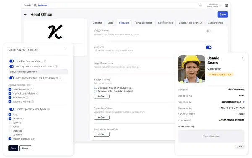
Task: Uncheck Vendor (approval req) checkbox
Action: tap(10, 139)
